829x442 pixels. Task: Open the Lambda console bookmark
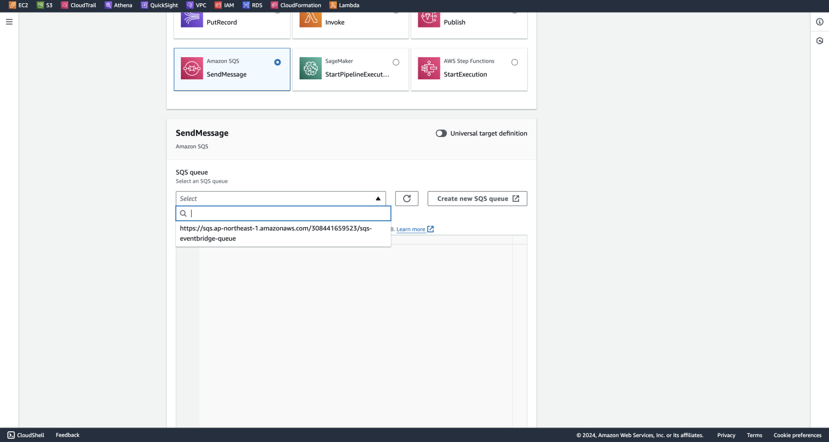344,5
